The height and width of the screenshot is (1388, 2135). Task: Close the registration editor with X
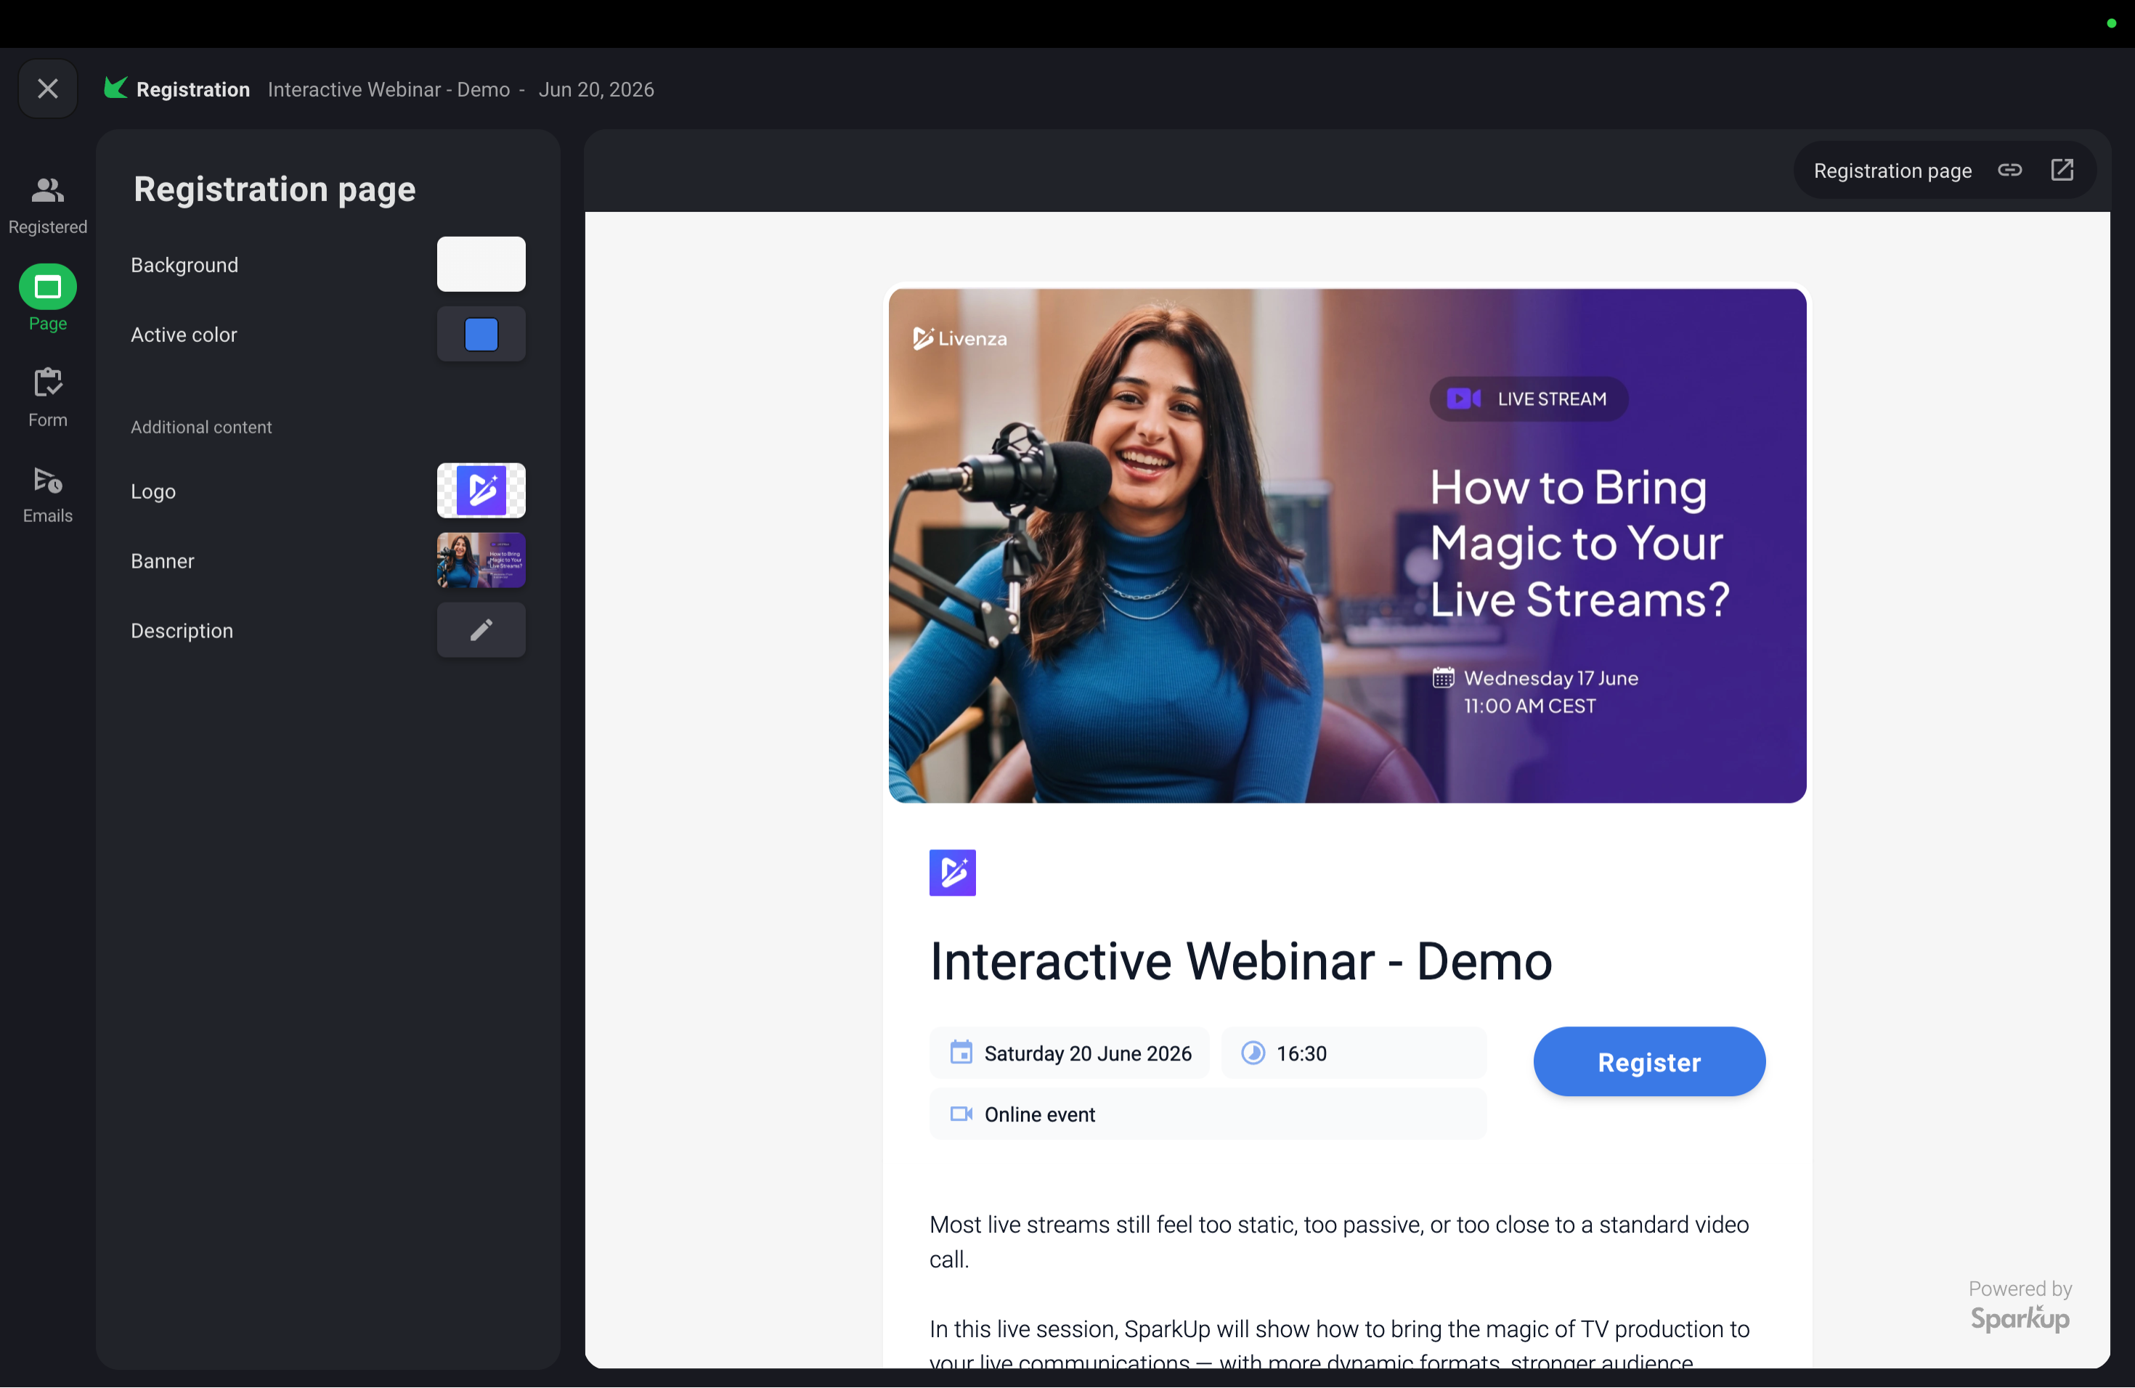tap(47, 89)
